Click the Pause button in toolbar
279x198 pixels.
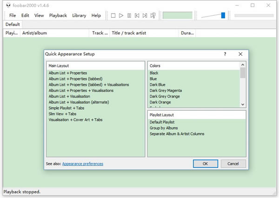(x=129, y=15)
